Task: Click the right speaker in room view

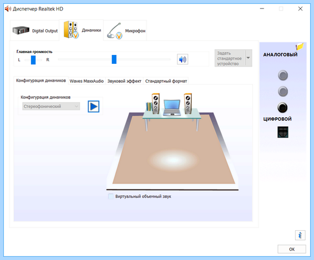Action: point(188,104)
